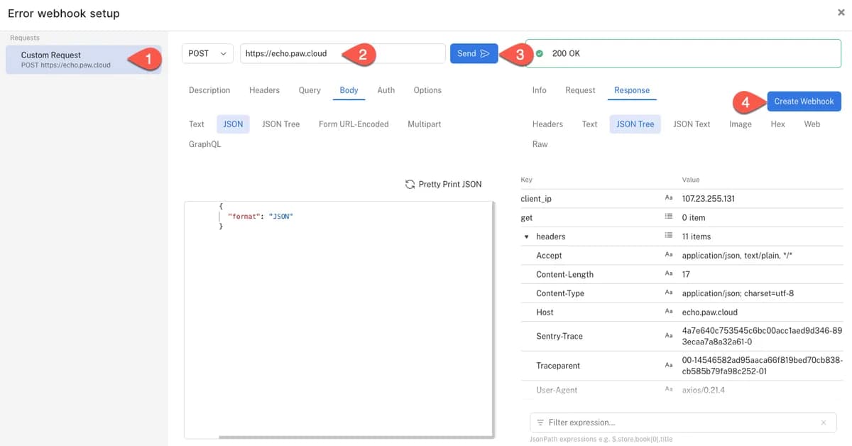Show response as JSON Text

pos(692,124)
